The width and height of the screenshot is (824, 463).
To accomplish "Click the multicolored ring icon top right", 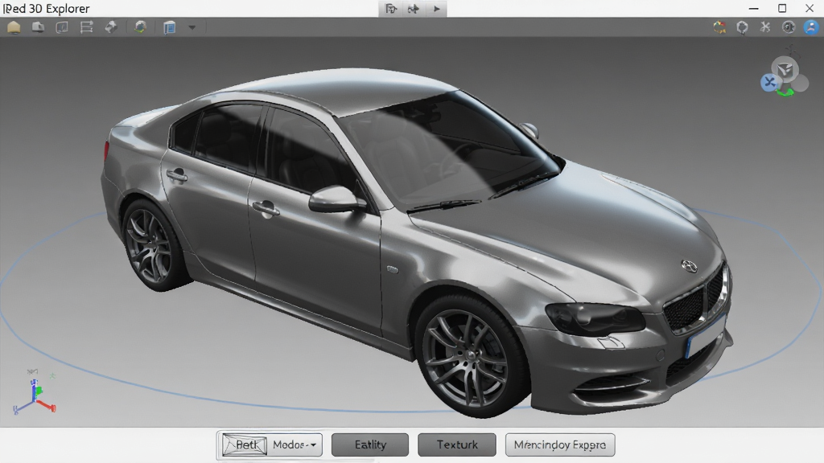I will [x=719, y=27].
